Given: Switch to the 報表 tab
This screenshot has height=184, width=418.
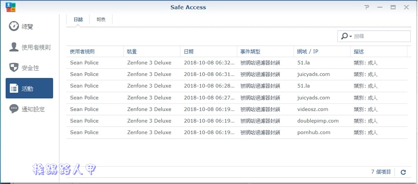Looking at the screenshot, I should (101, 20).
